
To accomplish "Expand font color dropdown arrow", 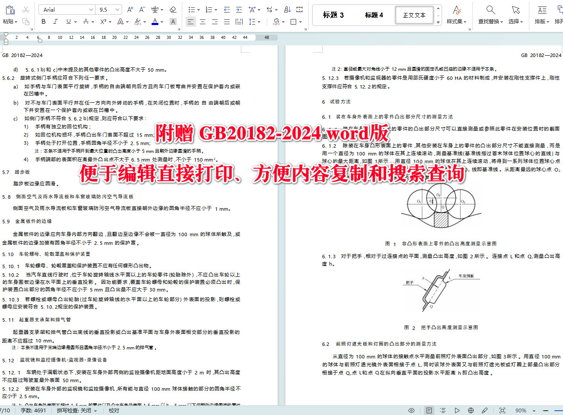I will [162, 22].
